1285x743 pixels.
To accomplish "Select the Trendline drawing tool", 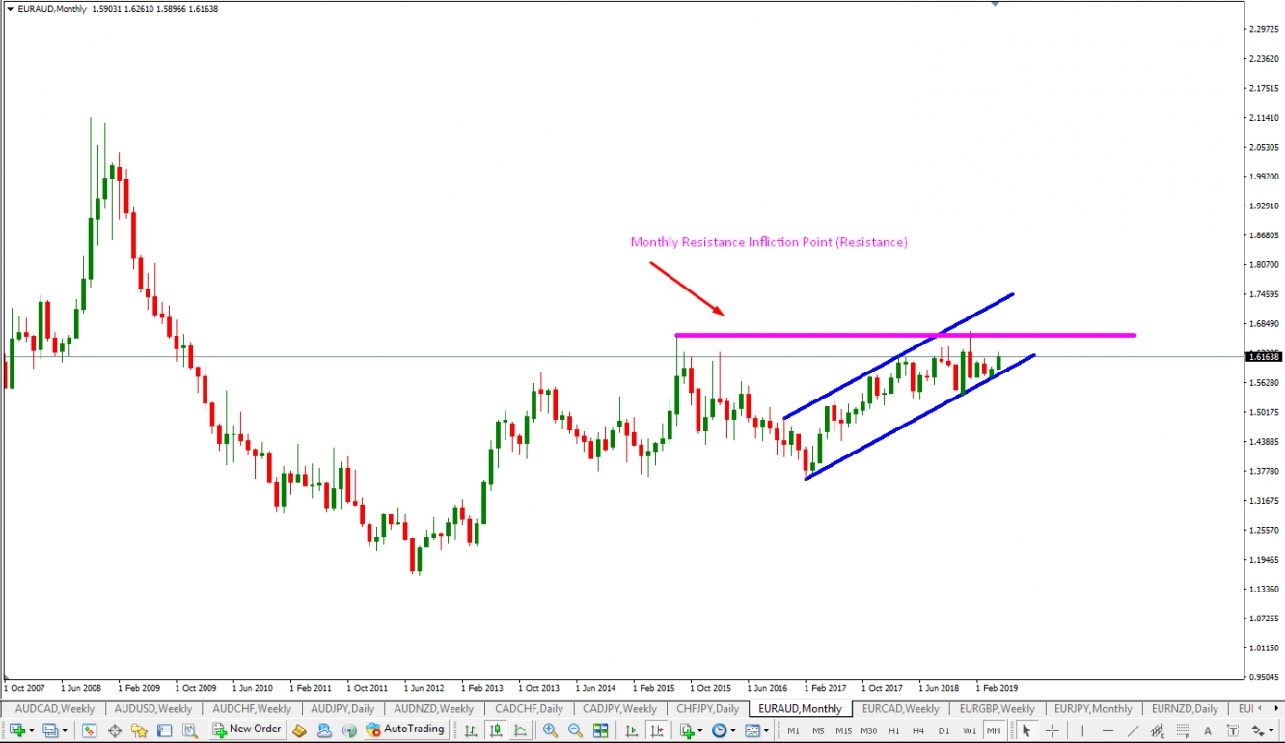I will tap(1134, 730).
